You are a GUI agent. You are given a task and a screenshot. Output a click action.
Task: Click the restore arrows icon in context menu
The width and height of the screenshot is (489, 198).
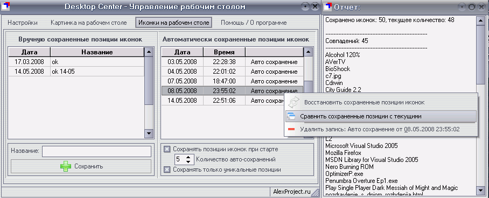click(294, 102)
